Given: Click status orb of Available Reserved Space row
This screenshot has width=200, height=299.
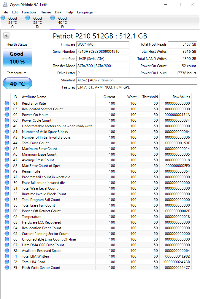Looking at the screenshot, I should (x=7, y=251).
